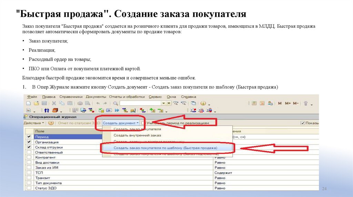Click the orange box warehouse icon
Viewport: 353px width, 197px height.
click(x=56, y=110)
